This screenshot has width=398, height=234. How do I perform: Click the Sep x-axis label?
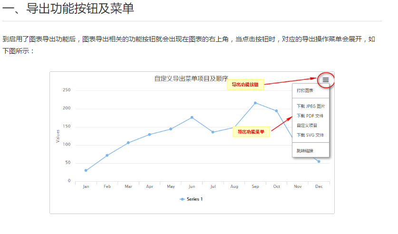[255, 186]
